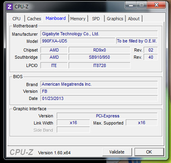Viewport: 171px width, 163px height.
Task: Click the CPU-Z purple Z title icon
Action: [10, 7]
